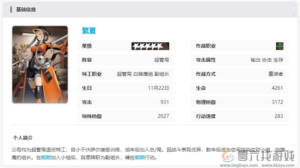Select the 特殊防御 value 2027

163,116
